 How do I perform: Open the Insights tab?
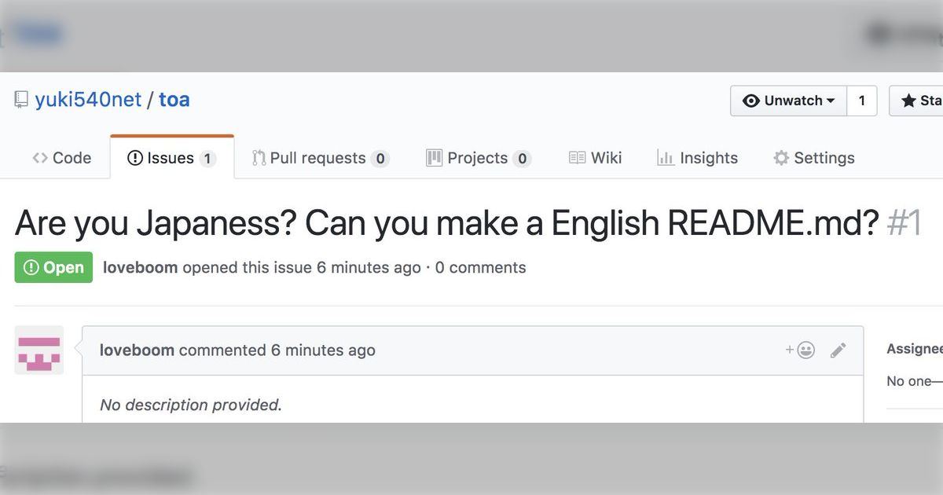pyautogui.click(x=698, y=158)
